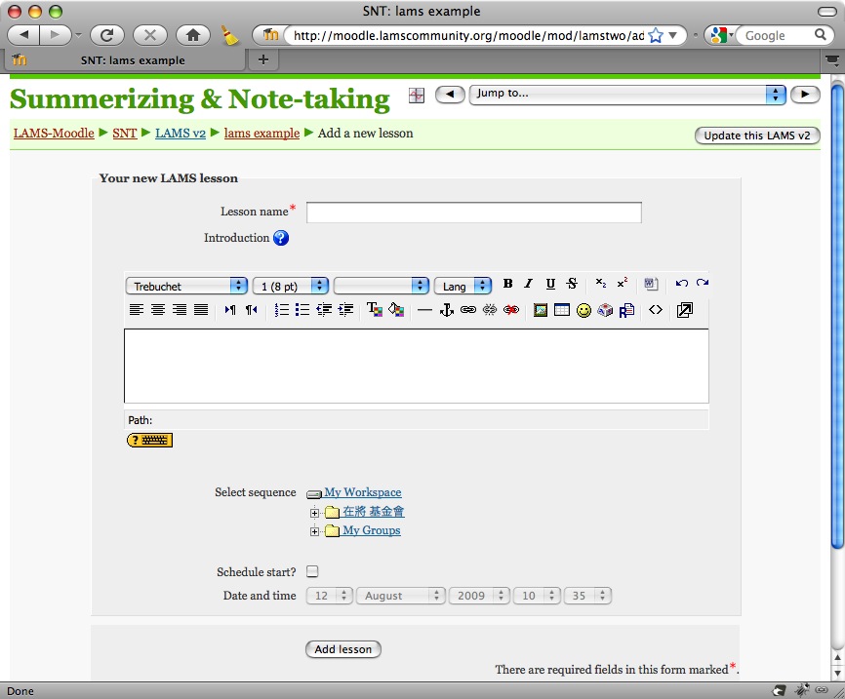Image resolution: width=845 pixels, height=699 pixels.
Task: Click the italic formatting icon
Action: pos(528,285)
